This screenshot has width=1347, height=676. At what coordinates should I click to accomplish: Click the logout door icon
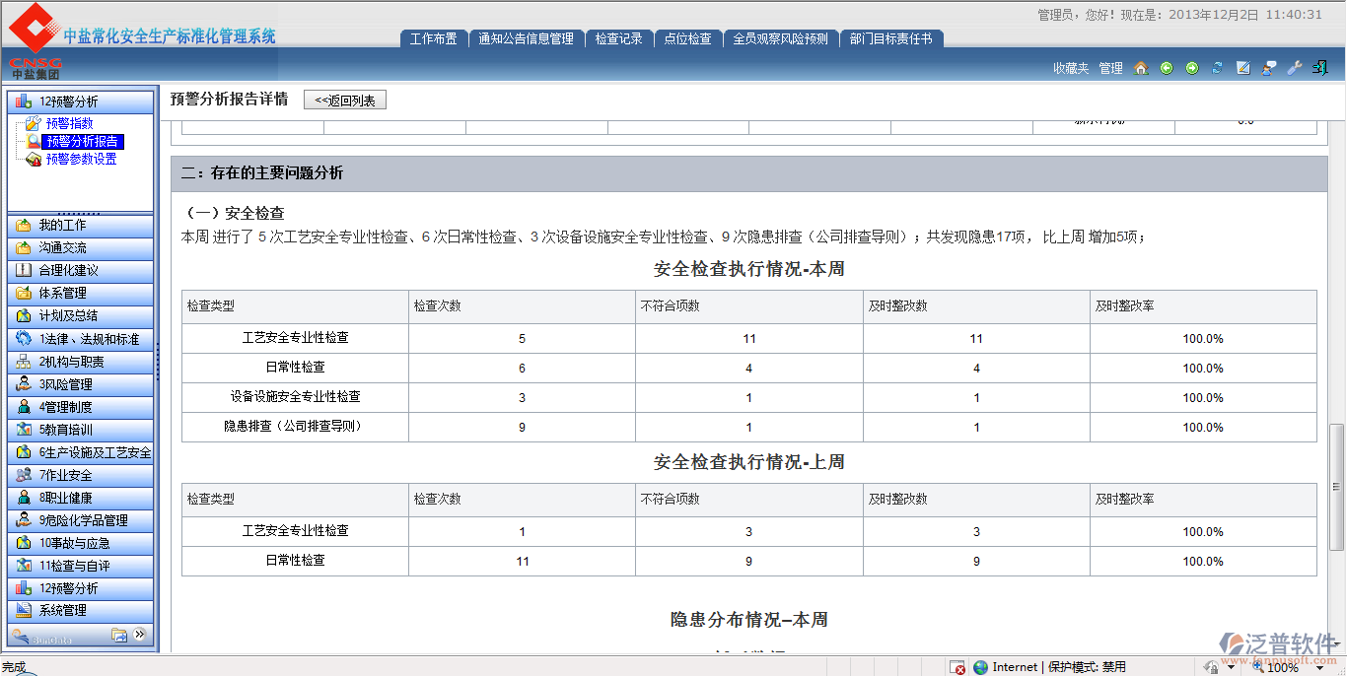coord(1320,68)
